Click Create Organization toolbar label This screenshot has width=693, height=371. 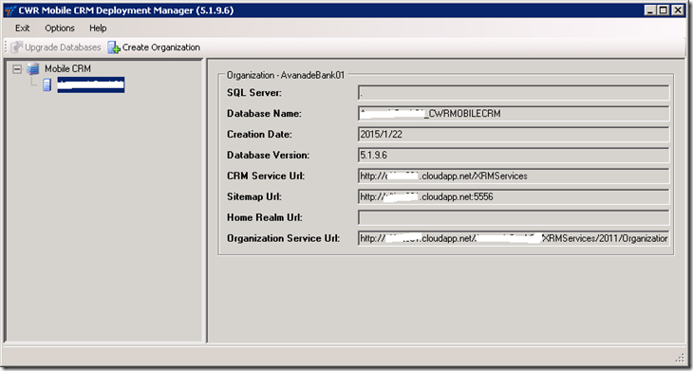pyautogui.click(x=160, y=47)
